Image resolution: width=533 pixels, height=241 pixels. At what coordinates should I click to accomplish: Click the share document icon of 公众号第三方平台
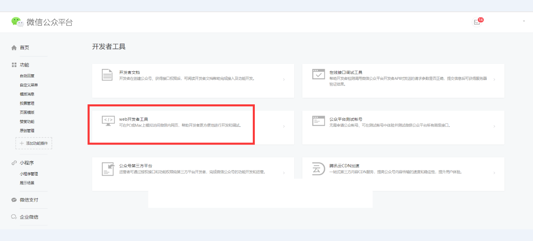click(108, 169)
